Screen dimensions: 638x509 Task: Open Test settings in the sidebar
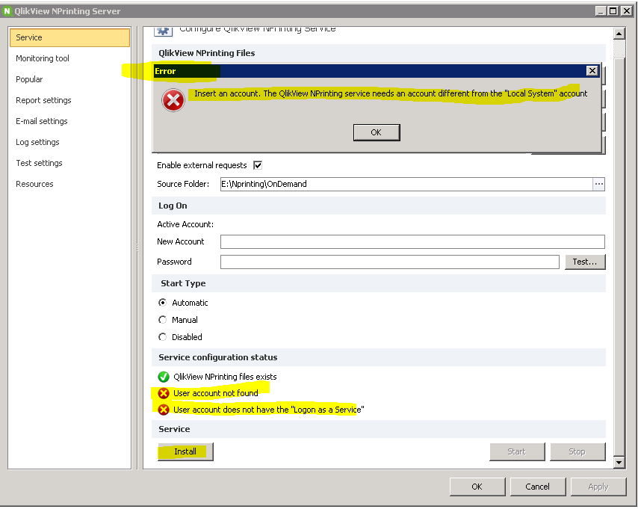[x=39, y=163]
